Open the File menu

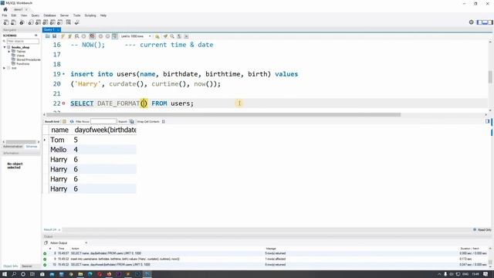click(x=5, y=15)
